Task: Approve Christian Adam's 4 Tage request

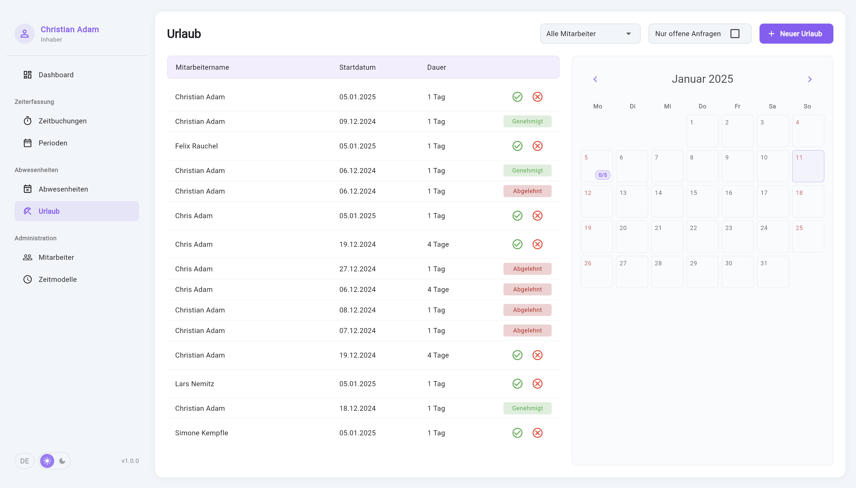Action: [x=517, y=355]
